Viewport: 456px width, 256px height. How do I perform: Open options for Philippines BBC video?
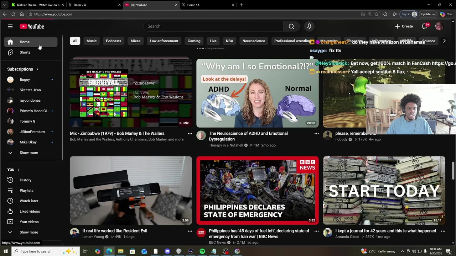316,231
